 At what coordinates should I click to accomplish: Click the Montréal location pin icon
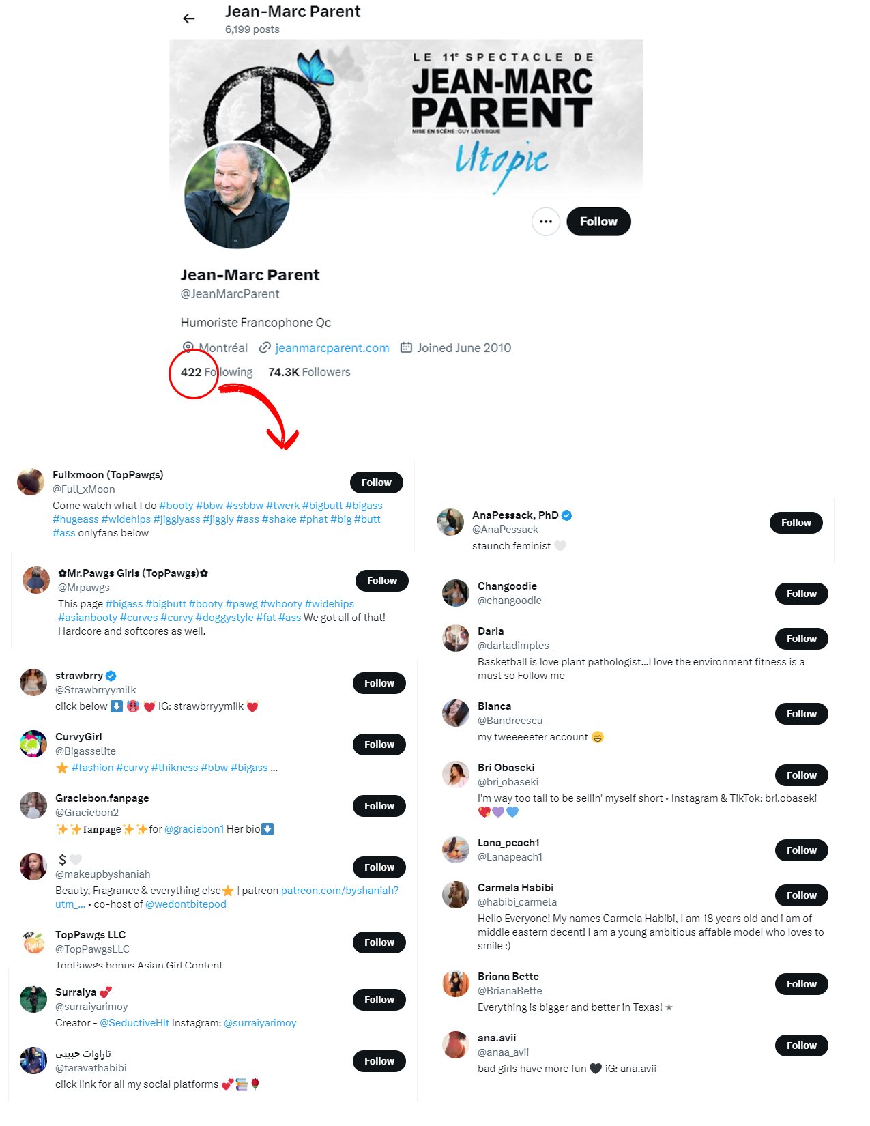tap(188, 348)
